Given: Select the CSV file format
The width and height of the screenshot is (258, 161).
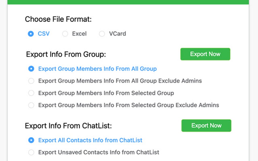Looking at the screenshot, I should point(31,34).
